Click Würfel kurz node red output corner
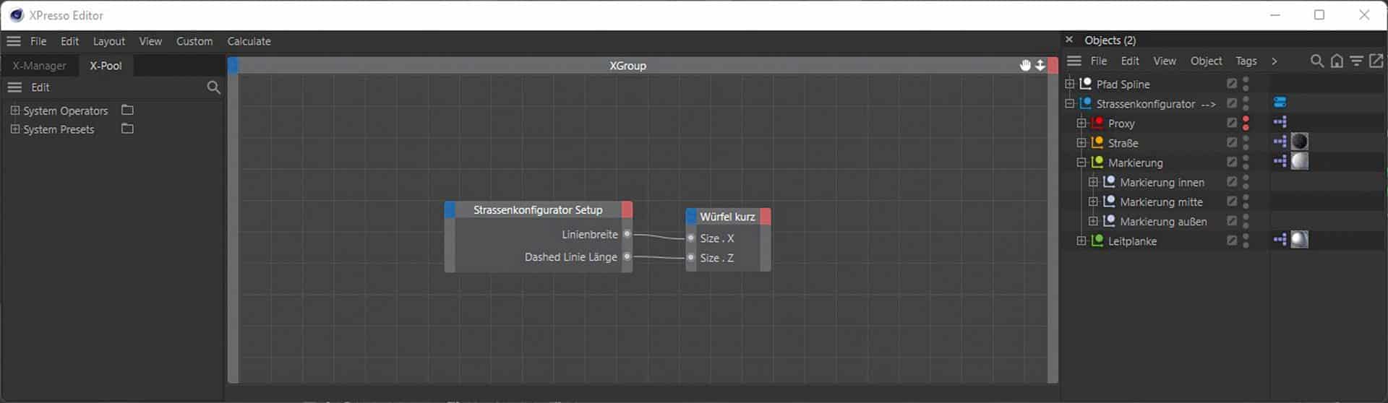The image size is (1388, 403). point(766,217)
